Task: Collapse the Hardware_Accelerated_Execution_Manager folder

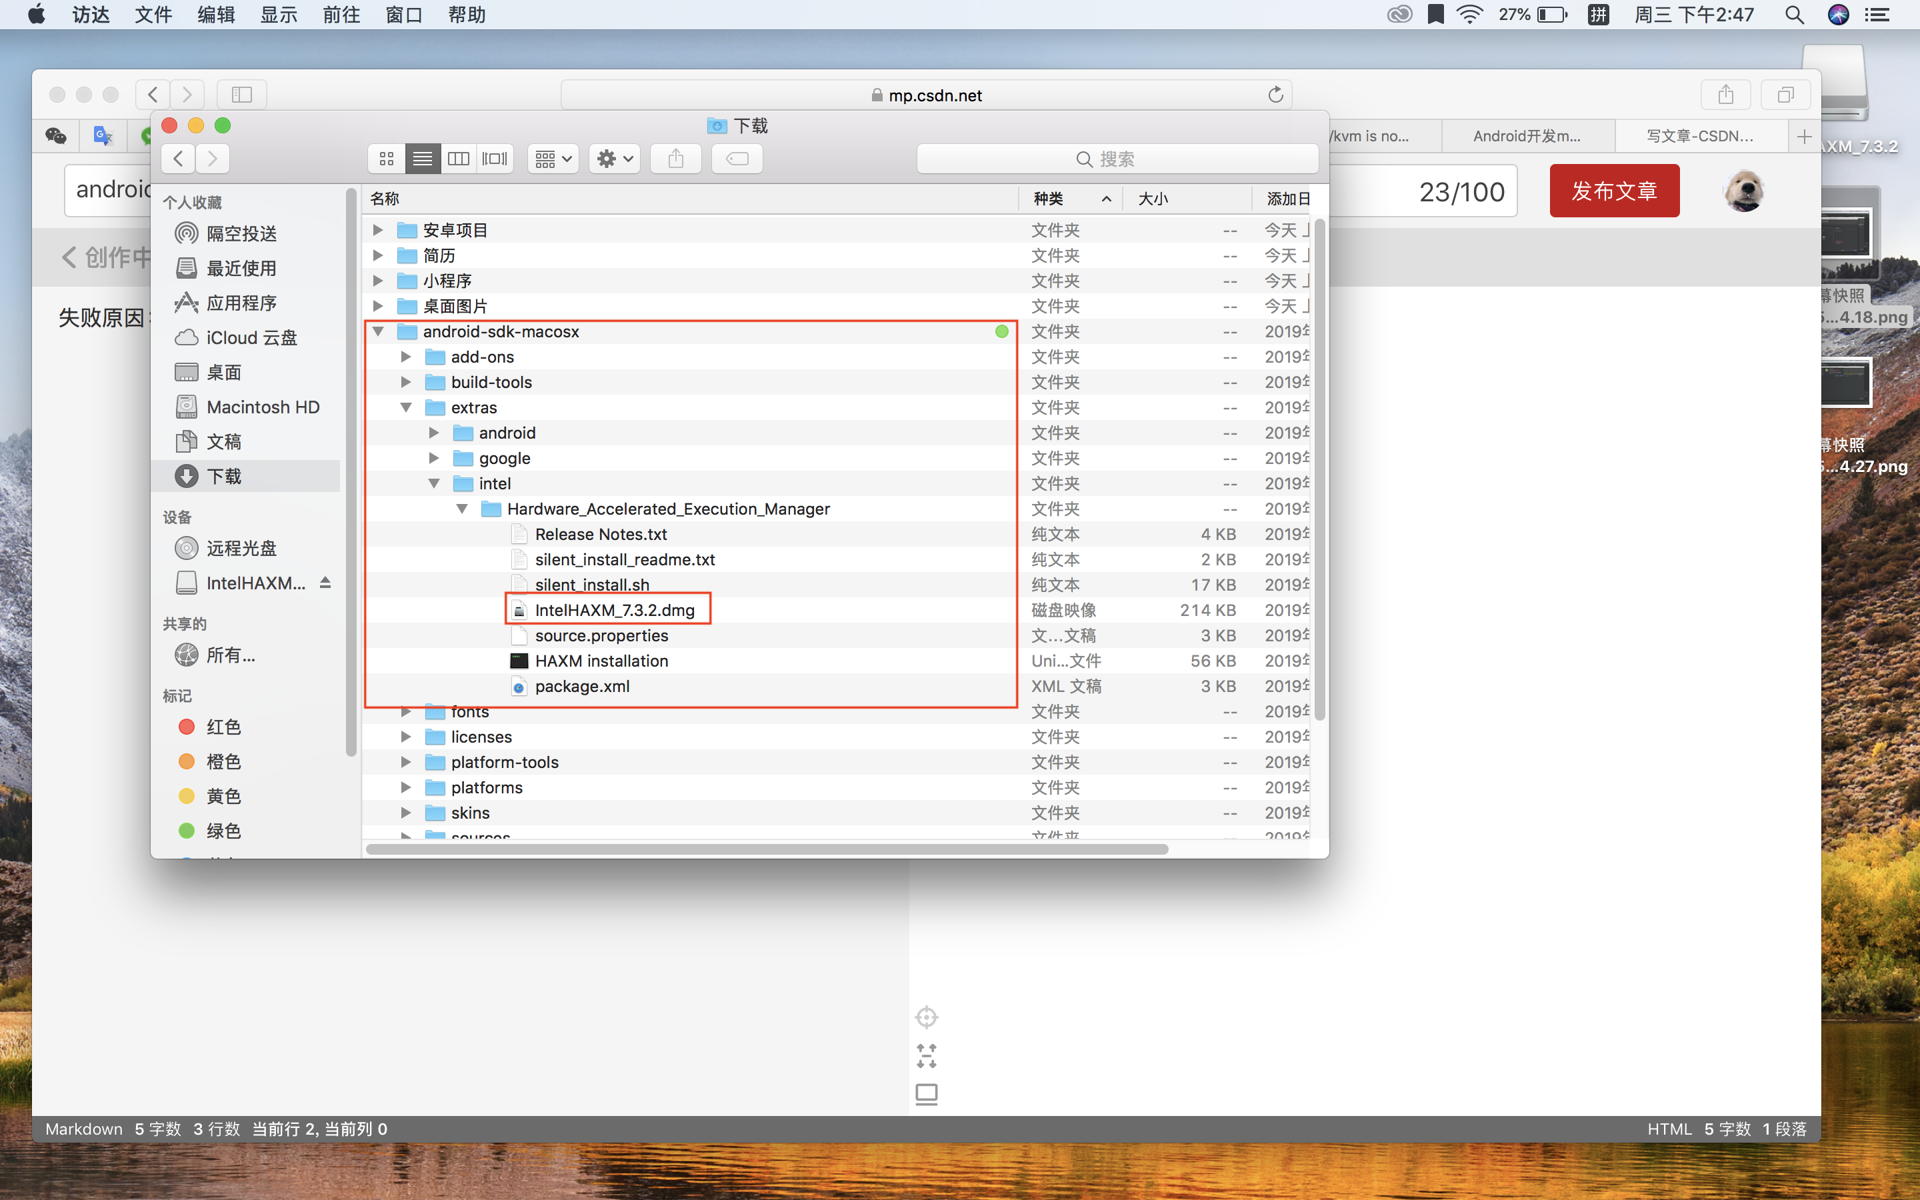Action: (x=463, y=509)
